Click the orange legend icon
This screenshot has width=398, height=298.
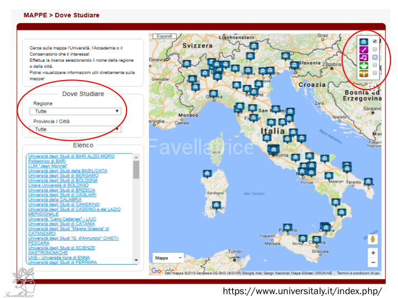pos(363,73)
